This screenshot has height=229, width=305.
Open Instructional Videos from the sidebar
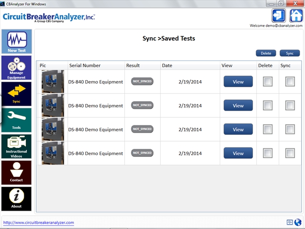click(17, 146)
